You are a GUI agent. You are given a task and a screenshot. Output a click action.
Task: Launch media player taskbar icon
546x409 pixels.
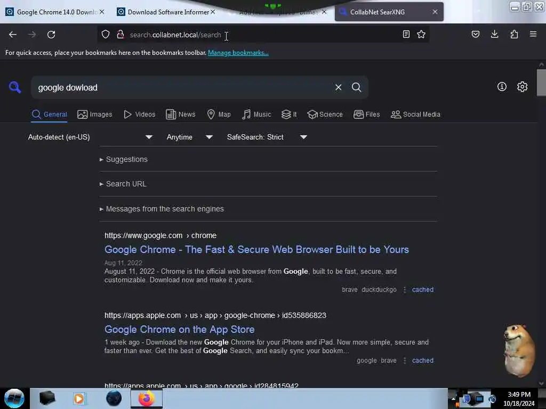tap(79, 398)
